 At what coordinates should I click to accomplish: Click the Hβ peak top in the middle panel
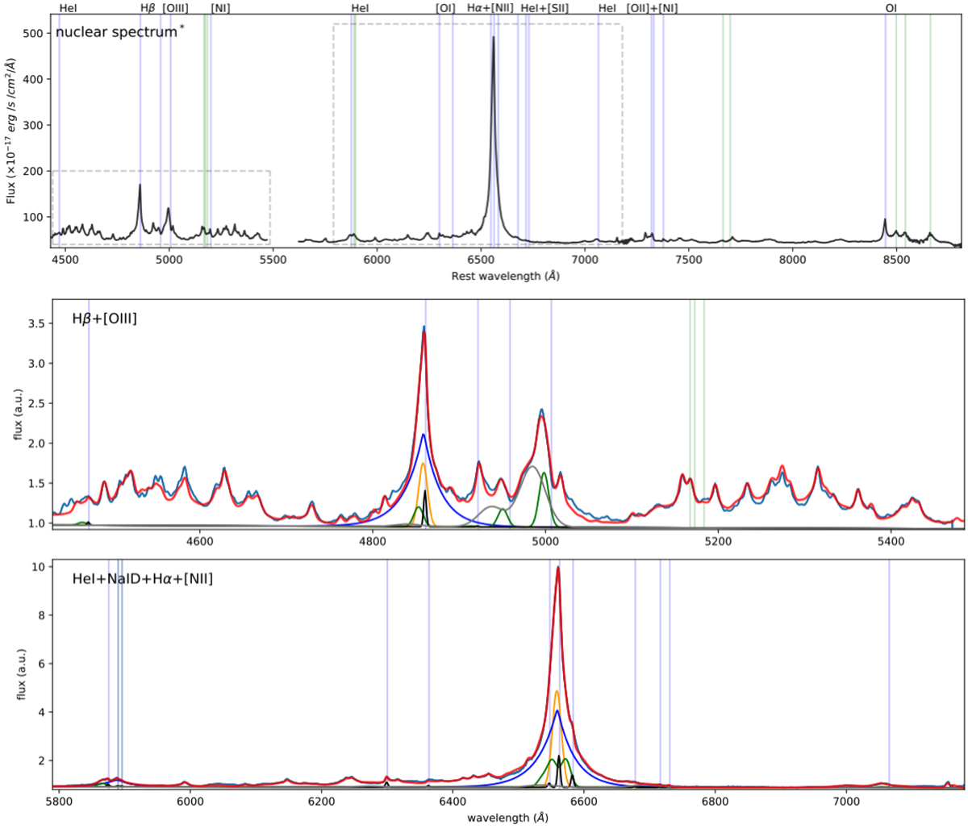(x=424, y=327)
